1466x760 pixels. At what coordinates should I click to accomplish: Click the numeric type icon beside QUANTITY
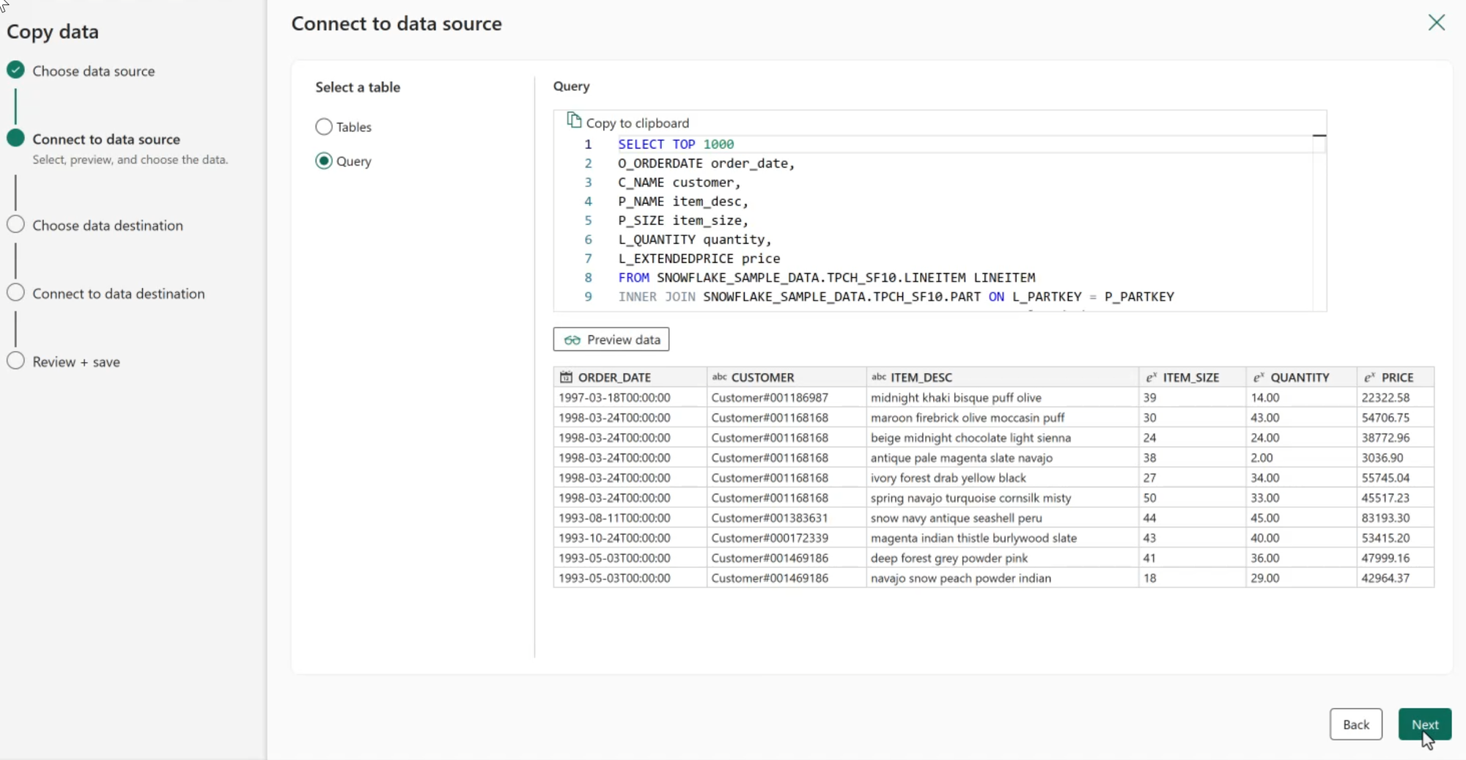(x=1259, y=377)
